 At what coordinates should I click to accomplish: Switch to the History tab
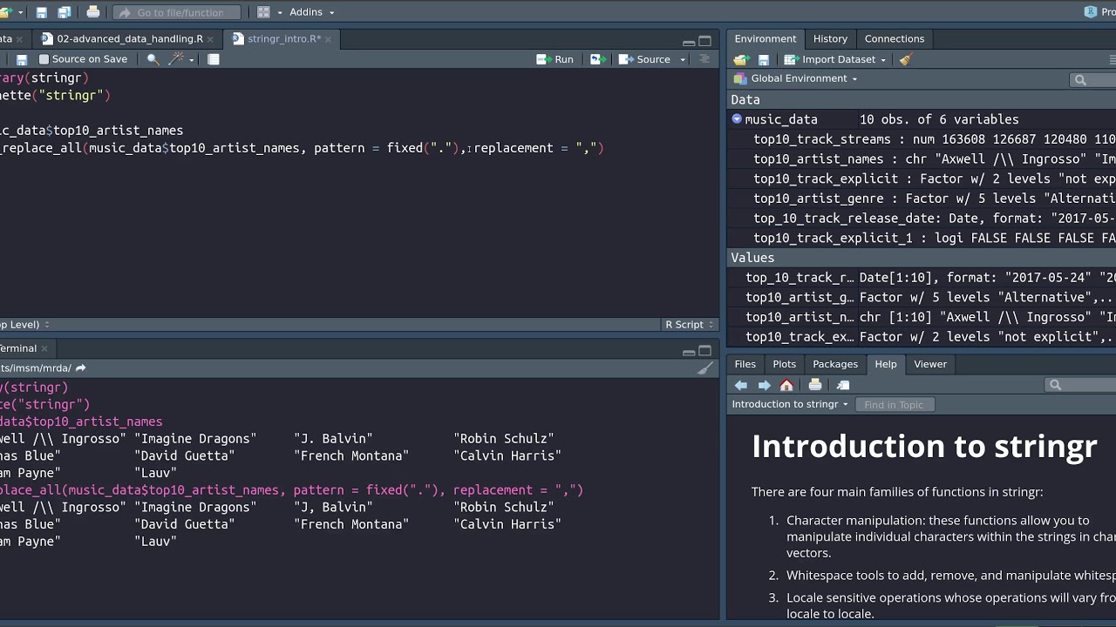pyautogui.click(x=830, y=39)
